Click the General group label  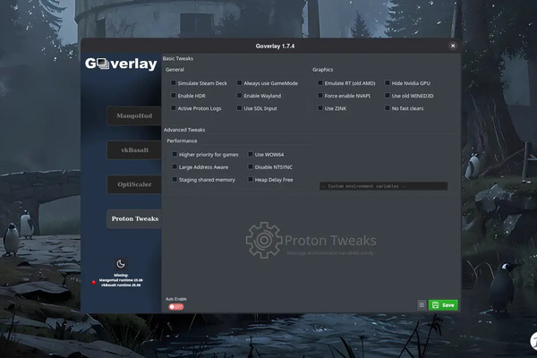175,70
